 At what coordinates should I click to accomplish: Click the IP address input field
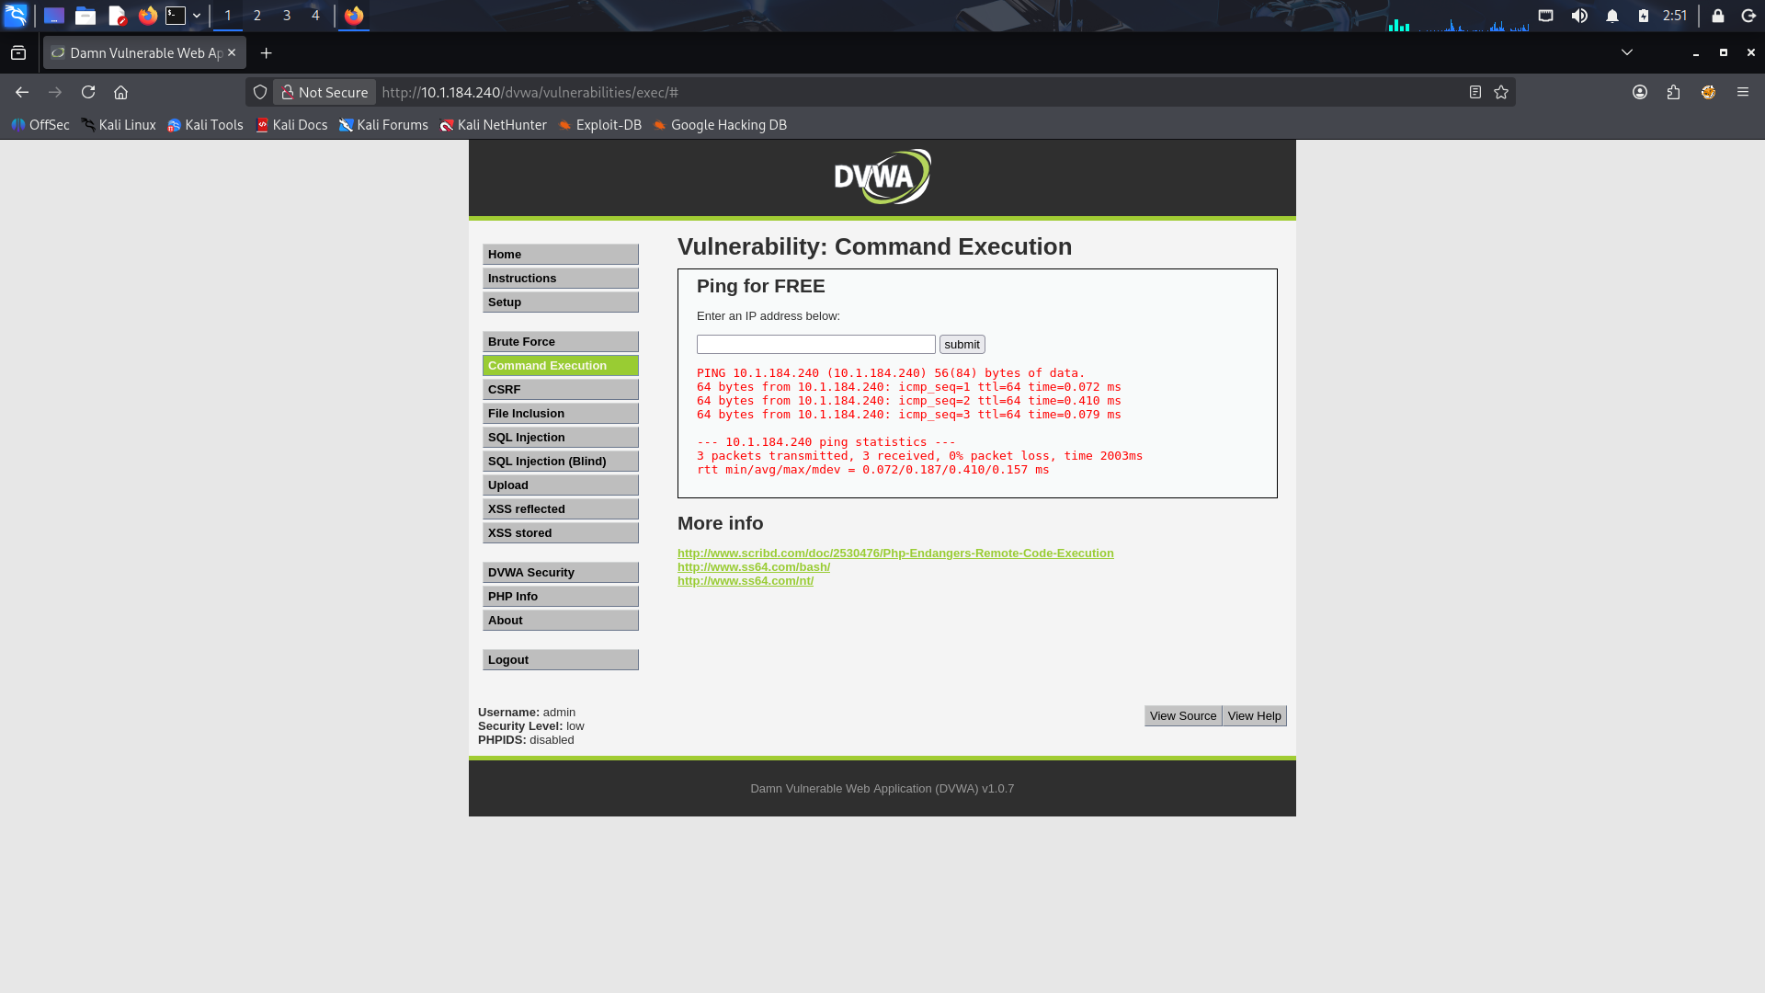[x=816, y=345]
